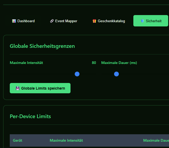This screenshot has width=169, height=148.
Task: Click the floppy disk save icon
Action: coord(18,88)
